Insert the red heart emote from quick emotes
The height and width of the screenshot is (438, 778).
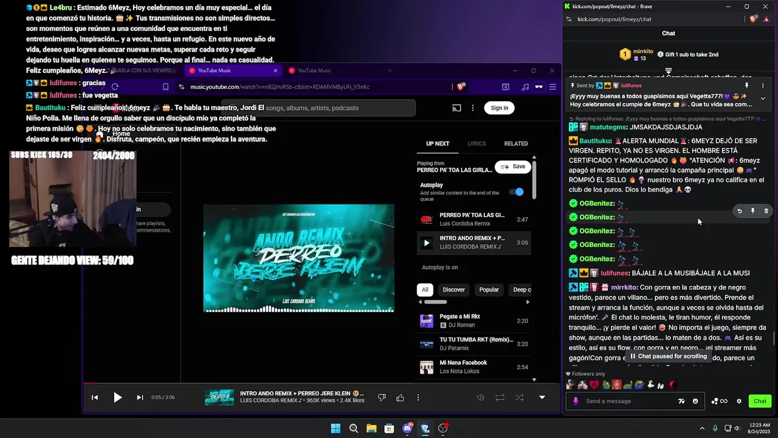[x=594, y=384]
